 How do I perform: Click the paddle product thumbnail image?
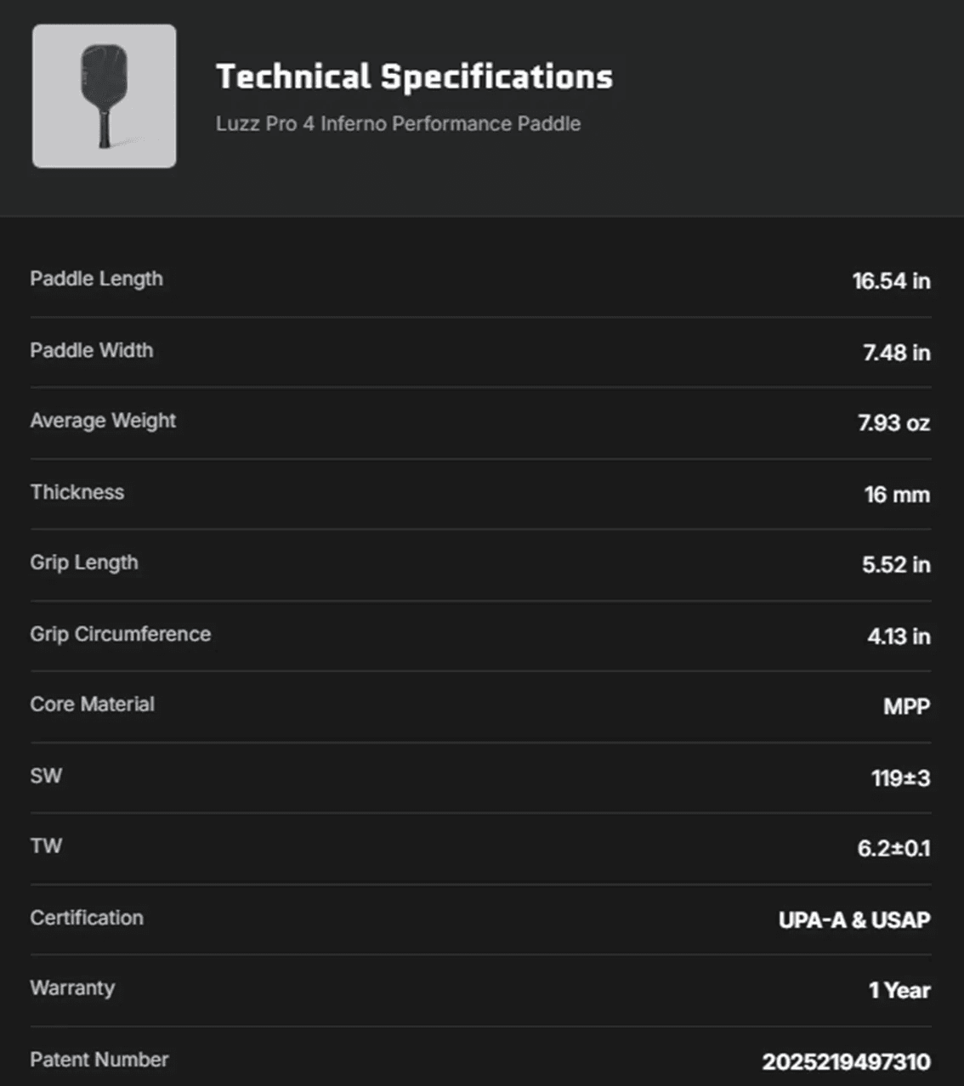point(105,96)
